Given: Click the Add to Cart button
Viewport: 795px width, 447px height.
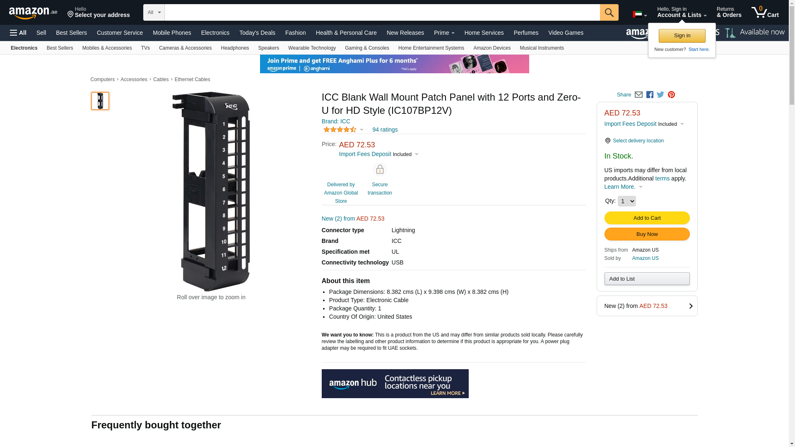Looking at the screenshot, I should pos(647,218).
